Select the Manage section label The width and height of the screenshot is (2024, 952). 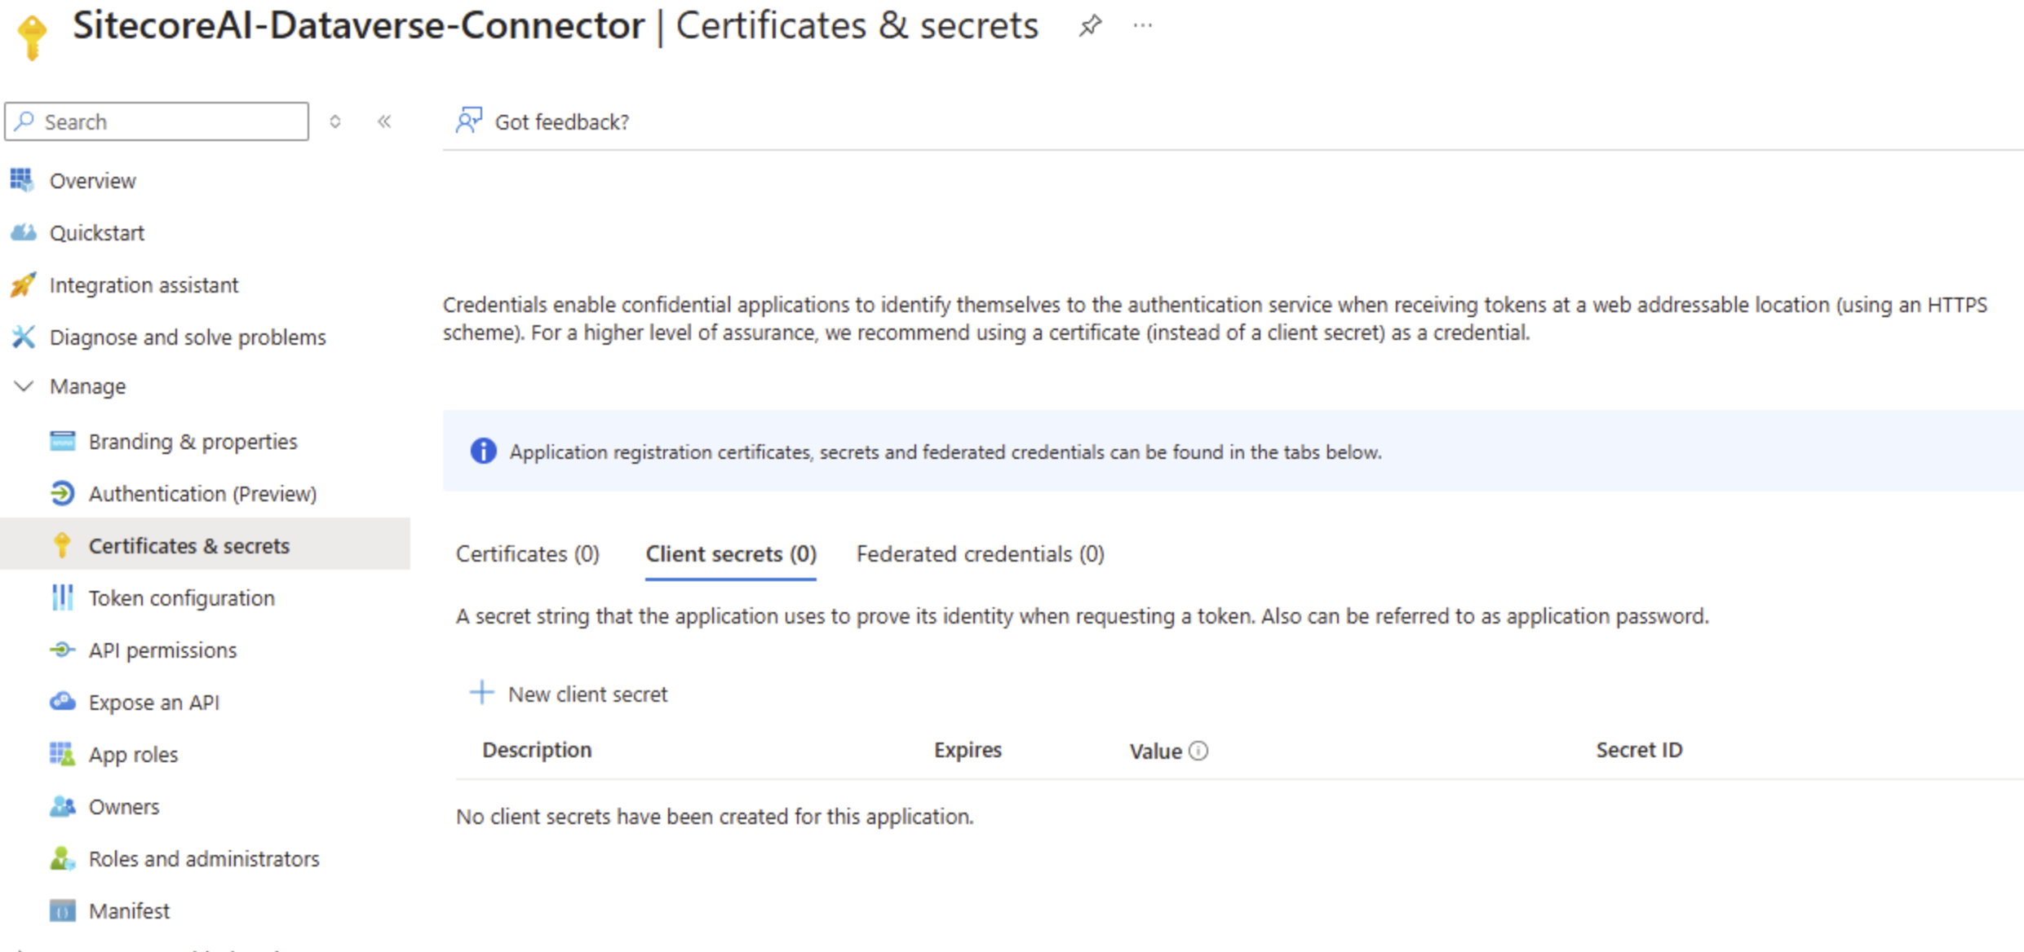pyautogui.click(x=87, y=386)
